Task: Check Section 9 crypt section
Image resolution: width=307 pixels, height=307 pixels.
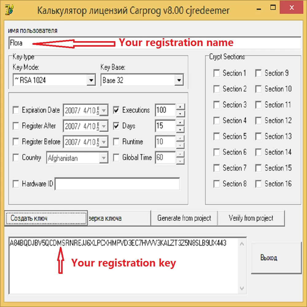Action: [258, 73]
